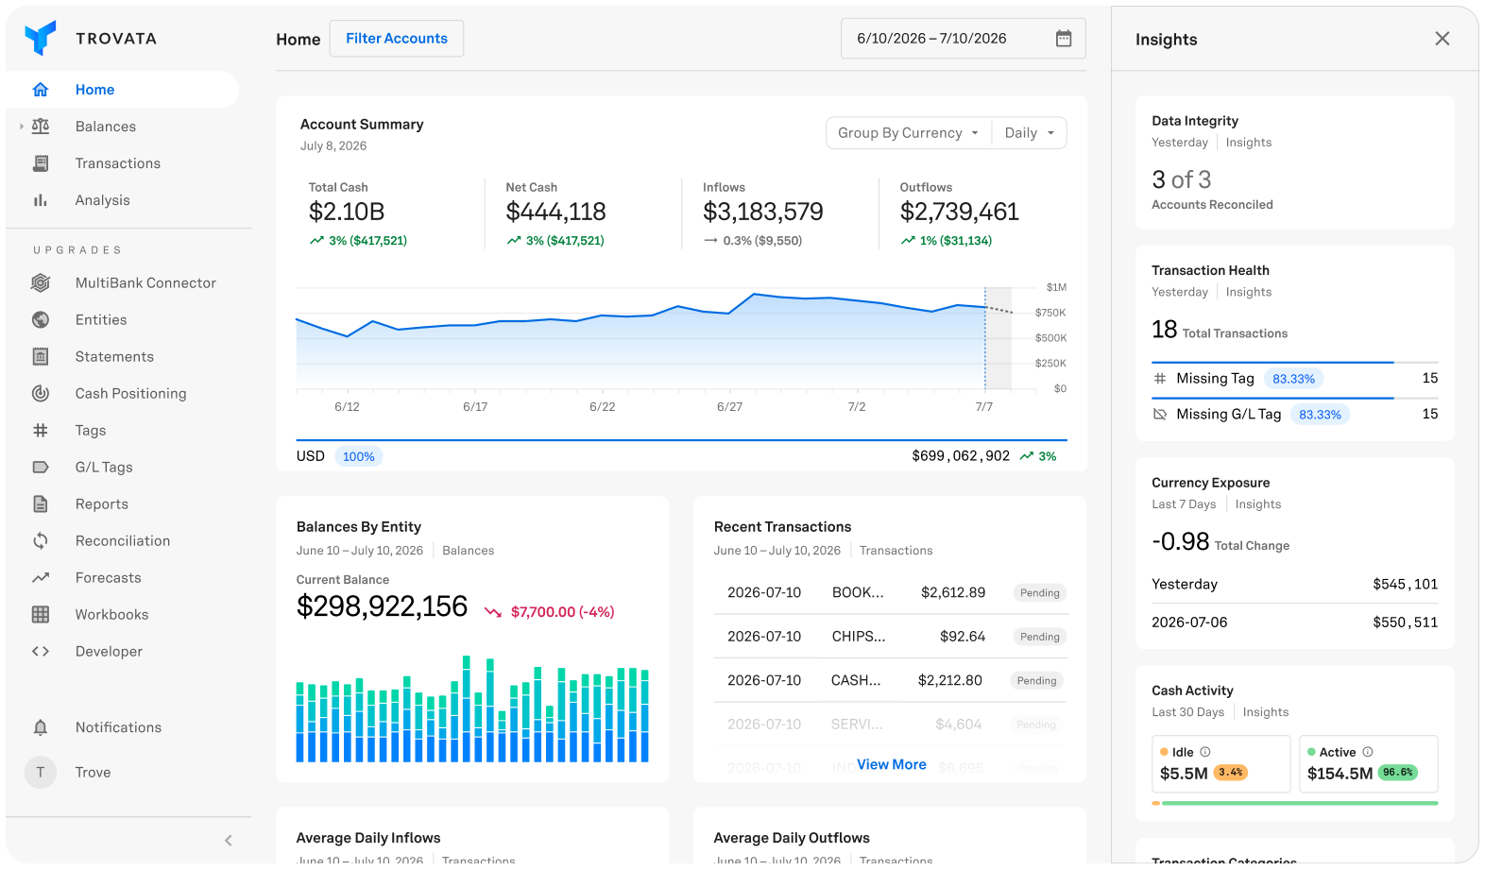
Task: Click the Cash Positioning icon
Action: [x=41, y=393]
